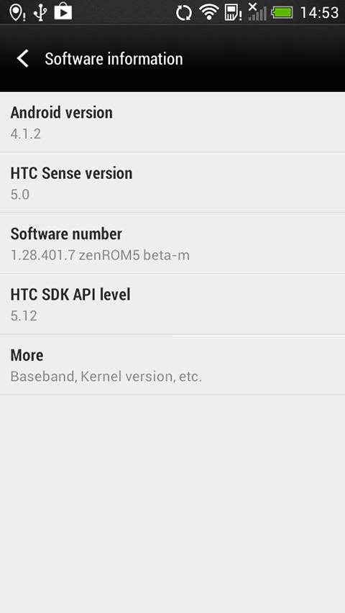Viewport: 345px width, 613px height.
Task: Open the Android version entry
Action: click(x=172, y=122)
